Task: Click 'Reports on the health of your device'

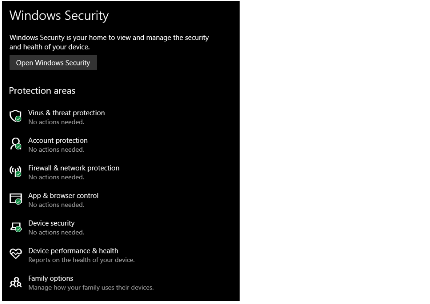Action: [x=81, y=260]
